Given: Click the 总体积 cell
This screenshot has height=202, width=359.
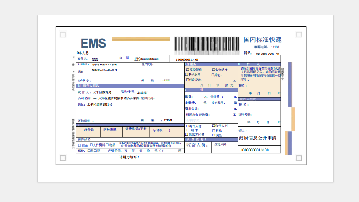Looking at the screenshot, I should 167,132.
